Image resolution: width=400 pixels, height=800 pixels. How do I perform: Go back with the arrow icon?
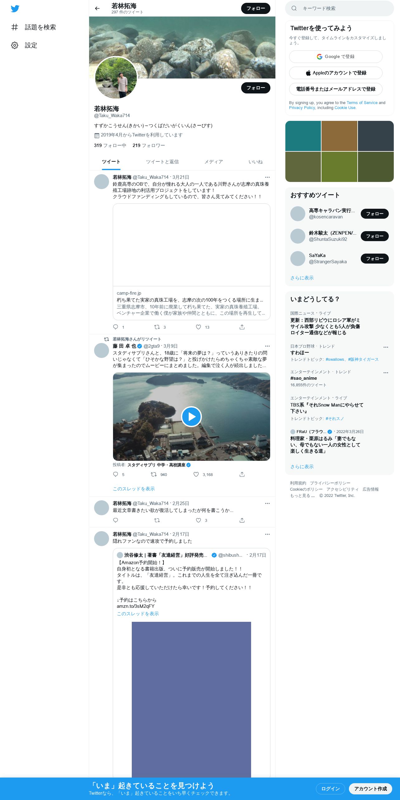(97, 8)
